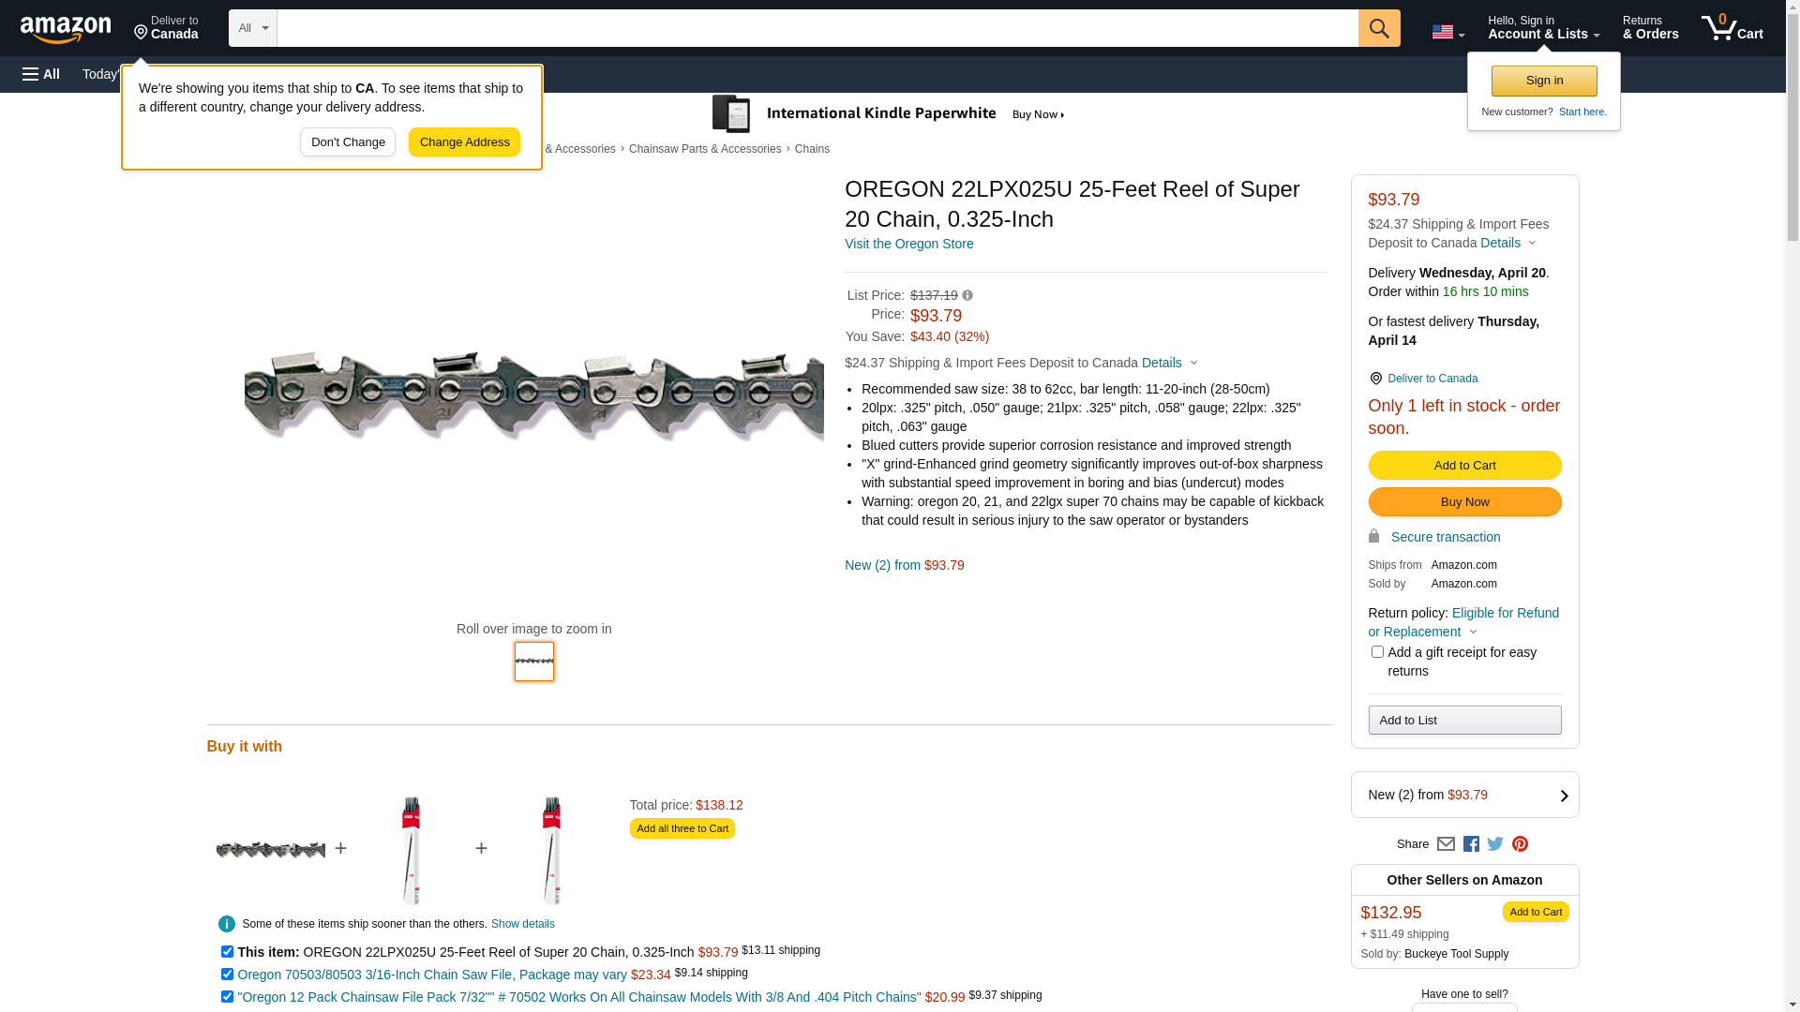The width and height of the screenshot is (1800, 1012).
Task: Open the cart icon
Action: click(x=1732, y=28)
